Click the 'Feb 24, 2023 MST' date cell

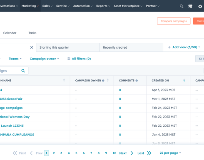164,108
